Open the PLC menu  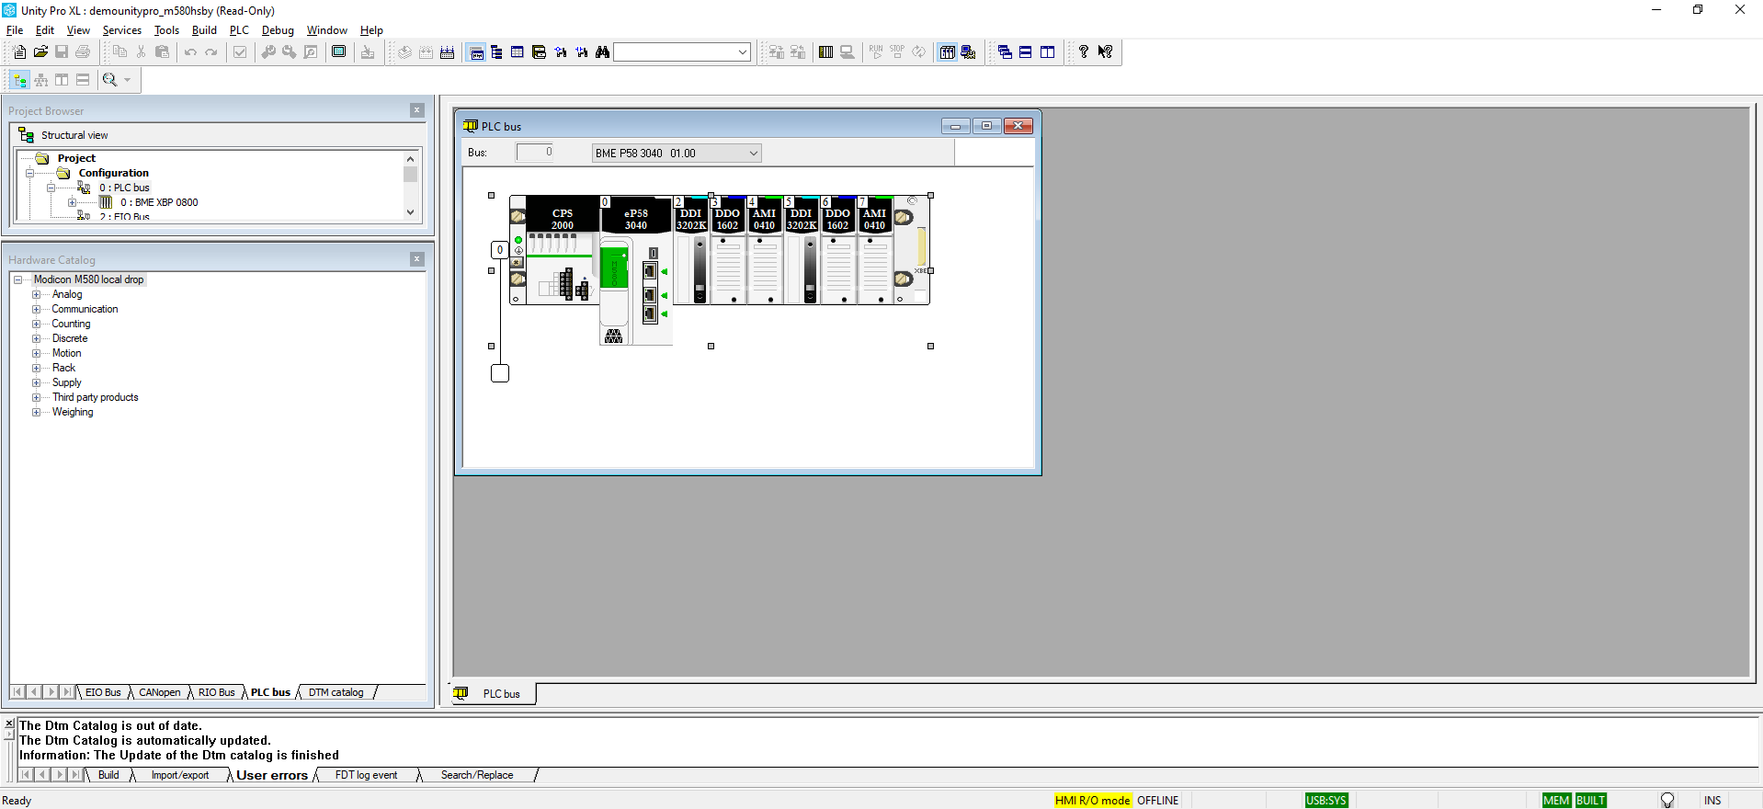click(239, 30)
